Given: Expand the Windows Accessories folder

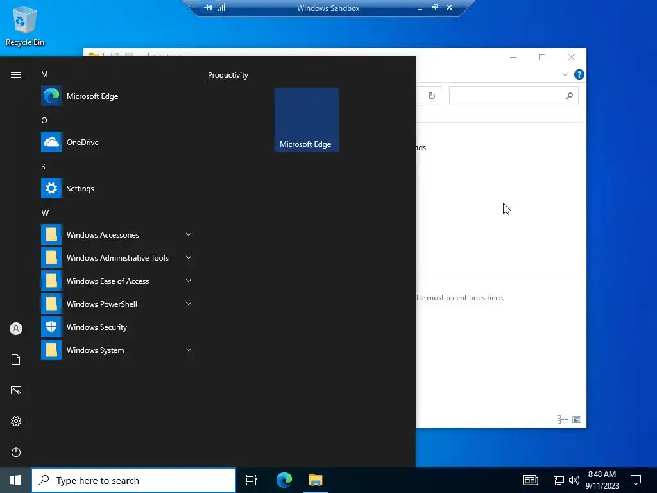Looking at the screenshot, I should (x=117, y=235).
